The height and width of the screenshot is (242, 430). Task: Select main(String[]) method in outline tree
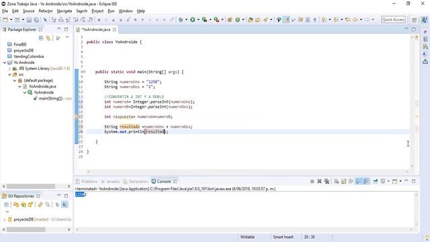click(x=52, y=99)
